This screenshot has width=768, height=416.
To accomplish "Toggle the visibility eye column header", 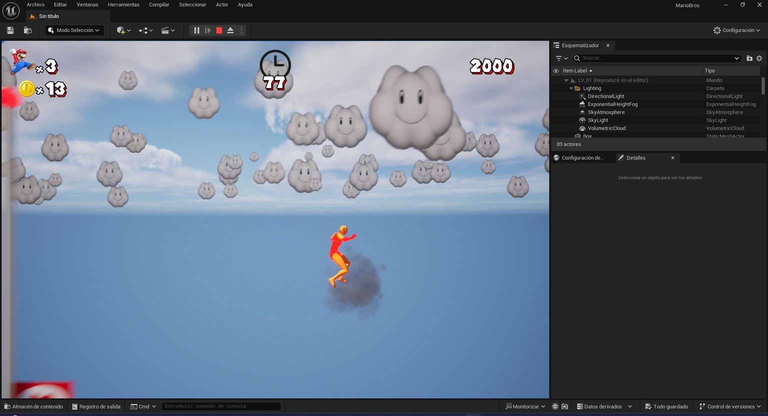I will 556,71.
